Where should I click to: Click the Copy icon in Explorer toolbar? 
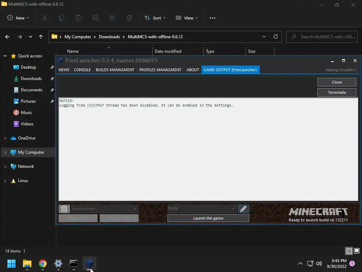(62, 18)
